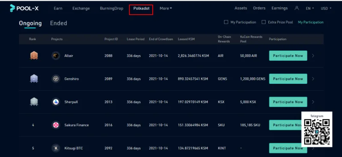Switch to the Ongoing tab
Image resolution: width=342 pixels, height=157 pixels.
tap(30, 23)
